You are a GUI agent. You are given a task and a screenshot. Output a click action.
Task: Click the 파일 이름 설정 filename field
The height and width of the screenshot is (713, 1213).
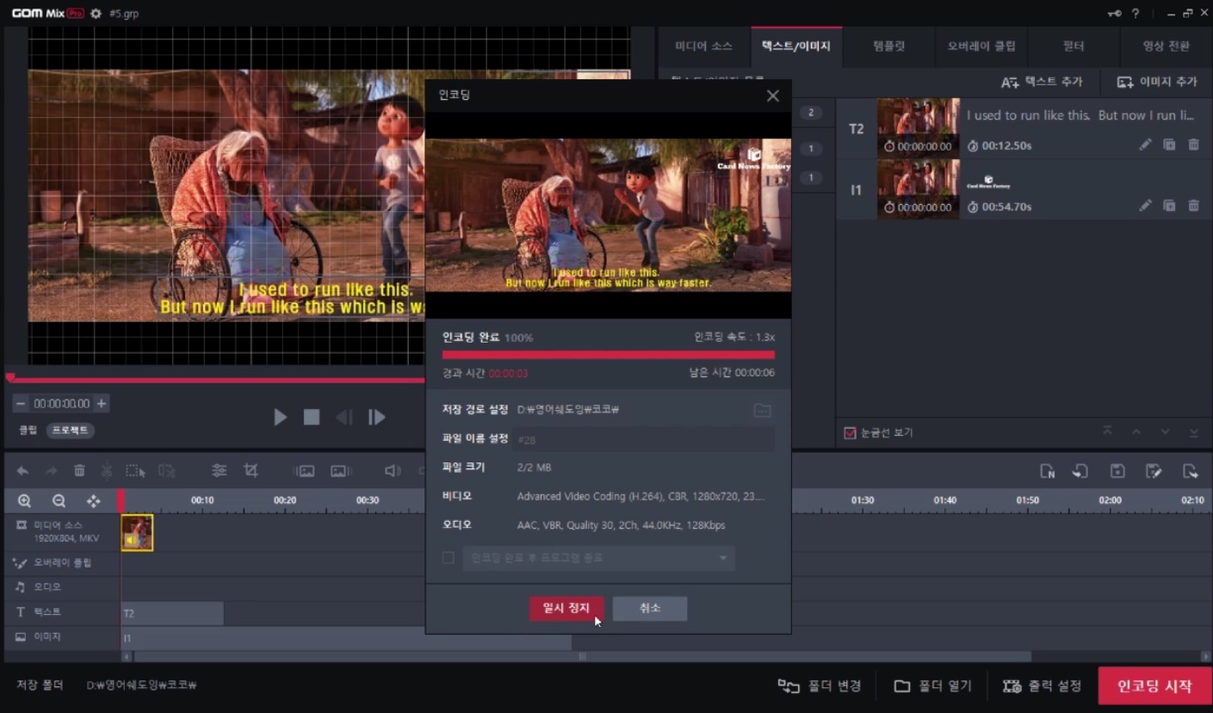pyautogui.click(x=644, y=439)
